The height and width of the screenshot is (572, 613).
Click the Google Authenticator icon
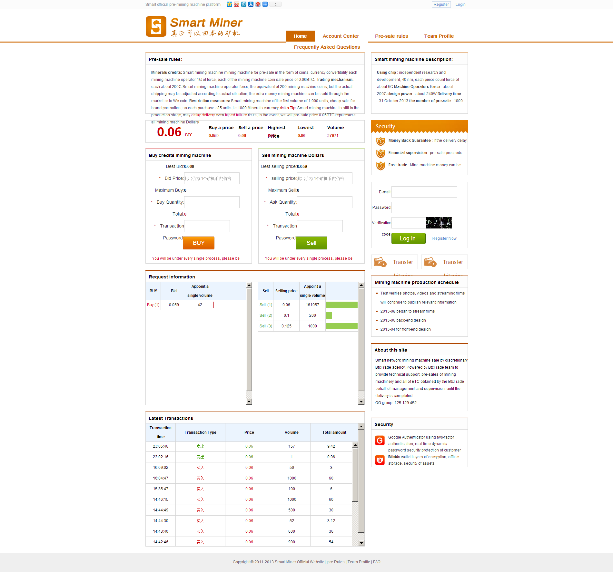click(380, 441)
